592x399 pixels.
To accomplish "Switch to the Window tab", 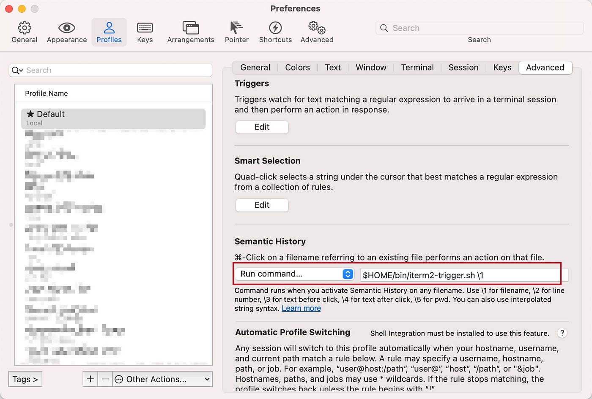I will (x=371, y=68).
